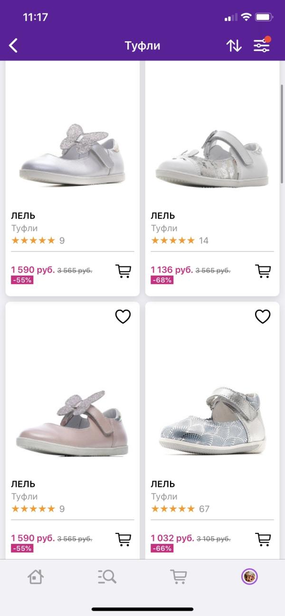Open the catalog search tab
The height and width of the screenshot is (616, 285).
click(107, 577)
